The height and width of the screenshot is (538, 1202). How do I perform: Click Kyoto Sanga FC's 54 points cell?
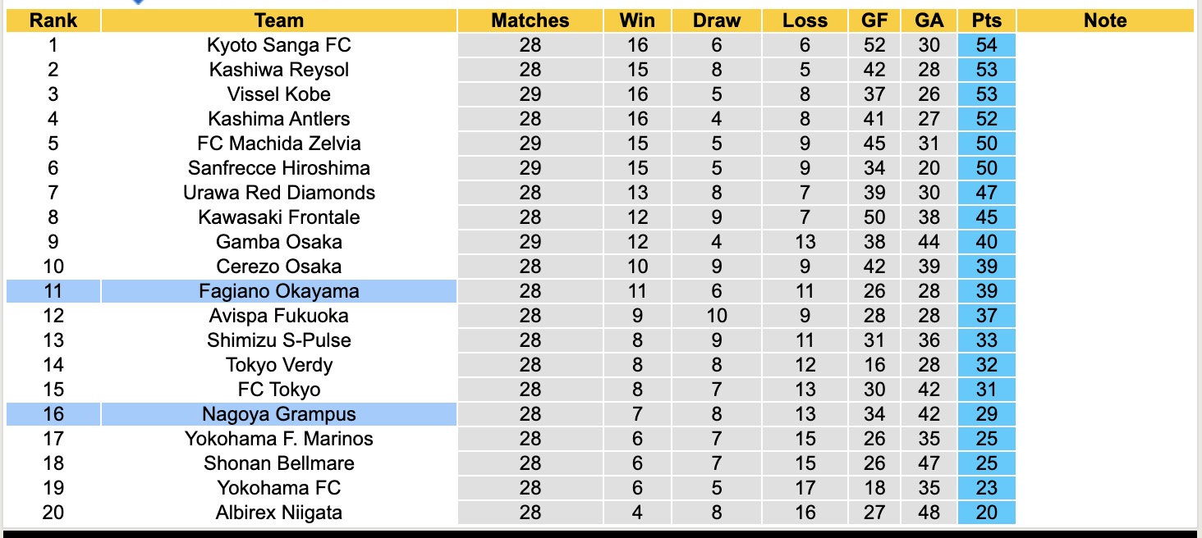pyautogui.click(x=986, y=45)
